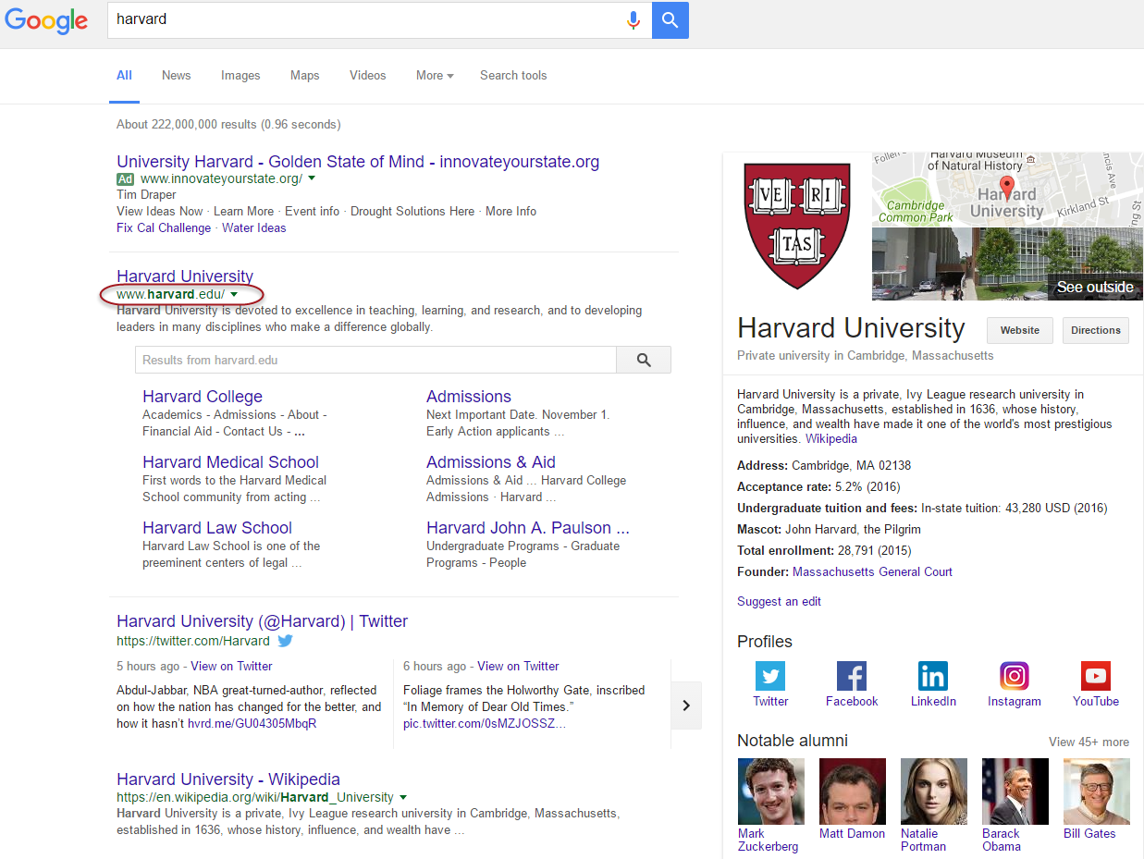Open the YouTube profile icon
Screen dimensions: 1144x859
click(1095, 676)
